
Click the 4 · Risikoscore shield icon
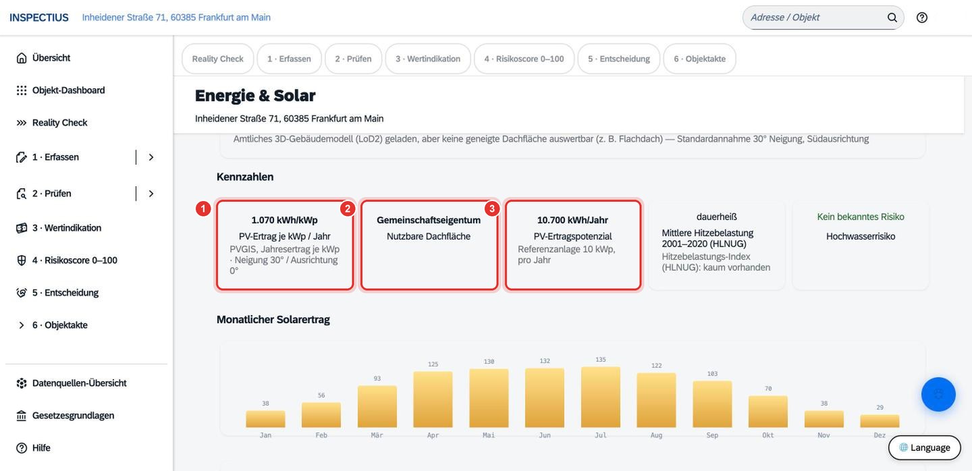click(x=22, y=260)
